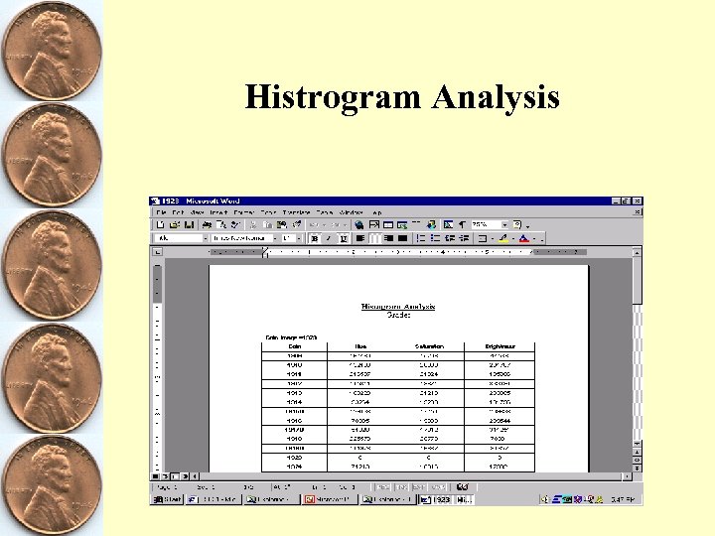
Task: Click the Outside Border button
Action: click(x=483, y=238)
